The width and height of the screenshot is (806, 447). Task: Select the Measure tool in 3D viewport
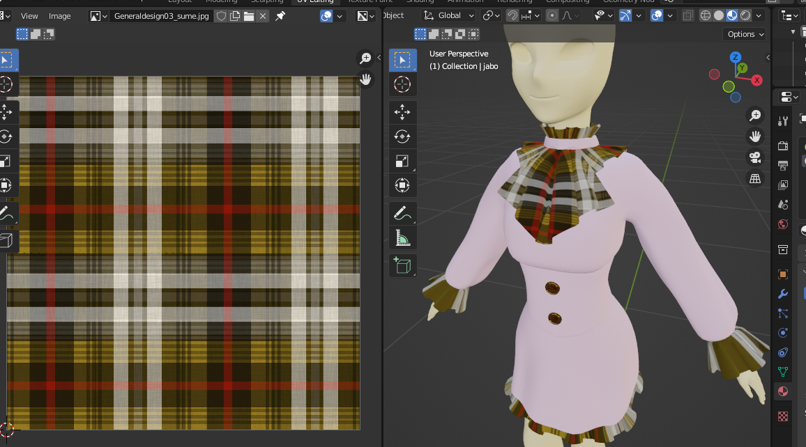[402, 238]
